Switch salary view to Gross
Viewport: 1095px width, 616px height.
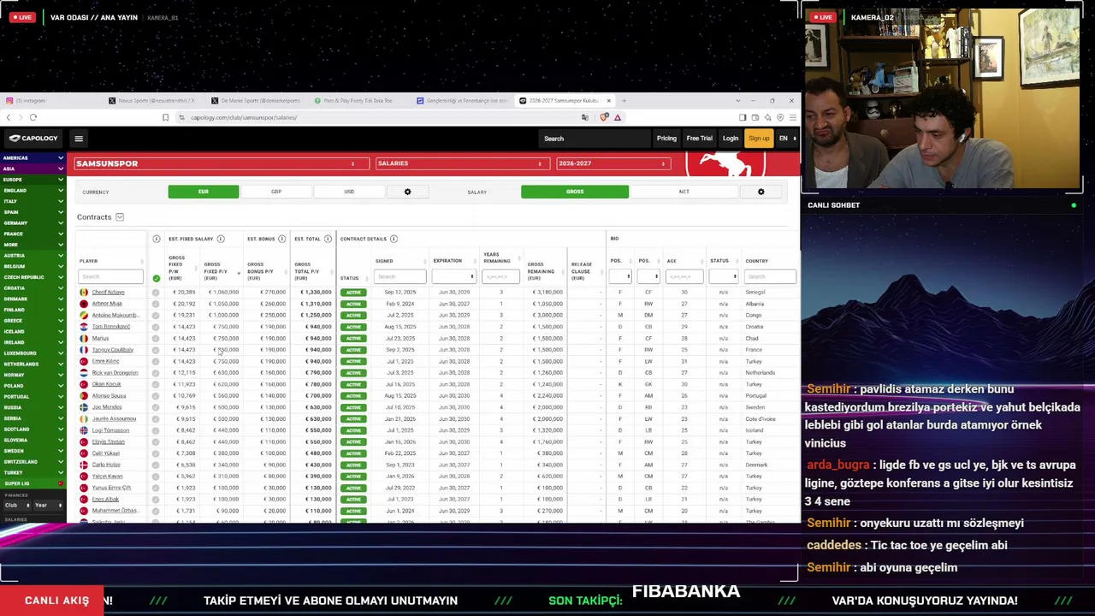tap(575, 192)
